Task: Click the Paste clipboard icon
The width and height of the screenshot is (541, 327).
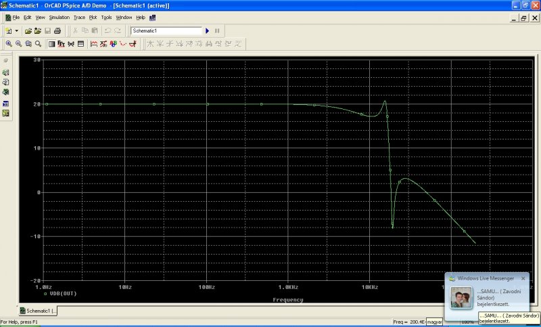Action: 95,30
